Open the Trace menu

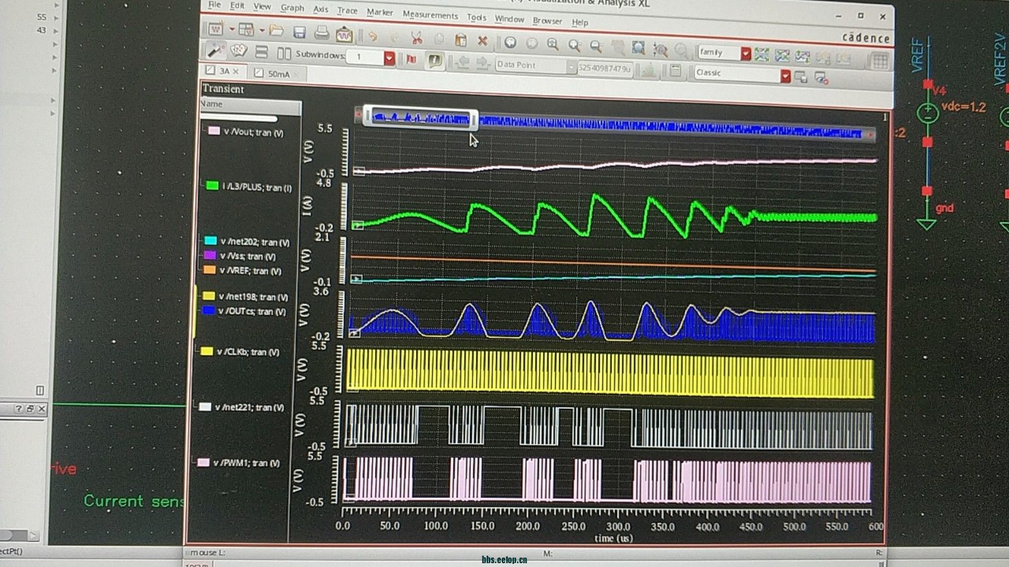347,10
